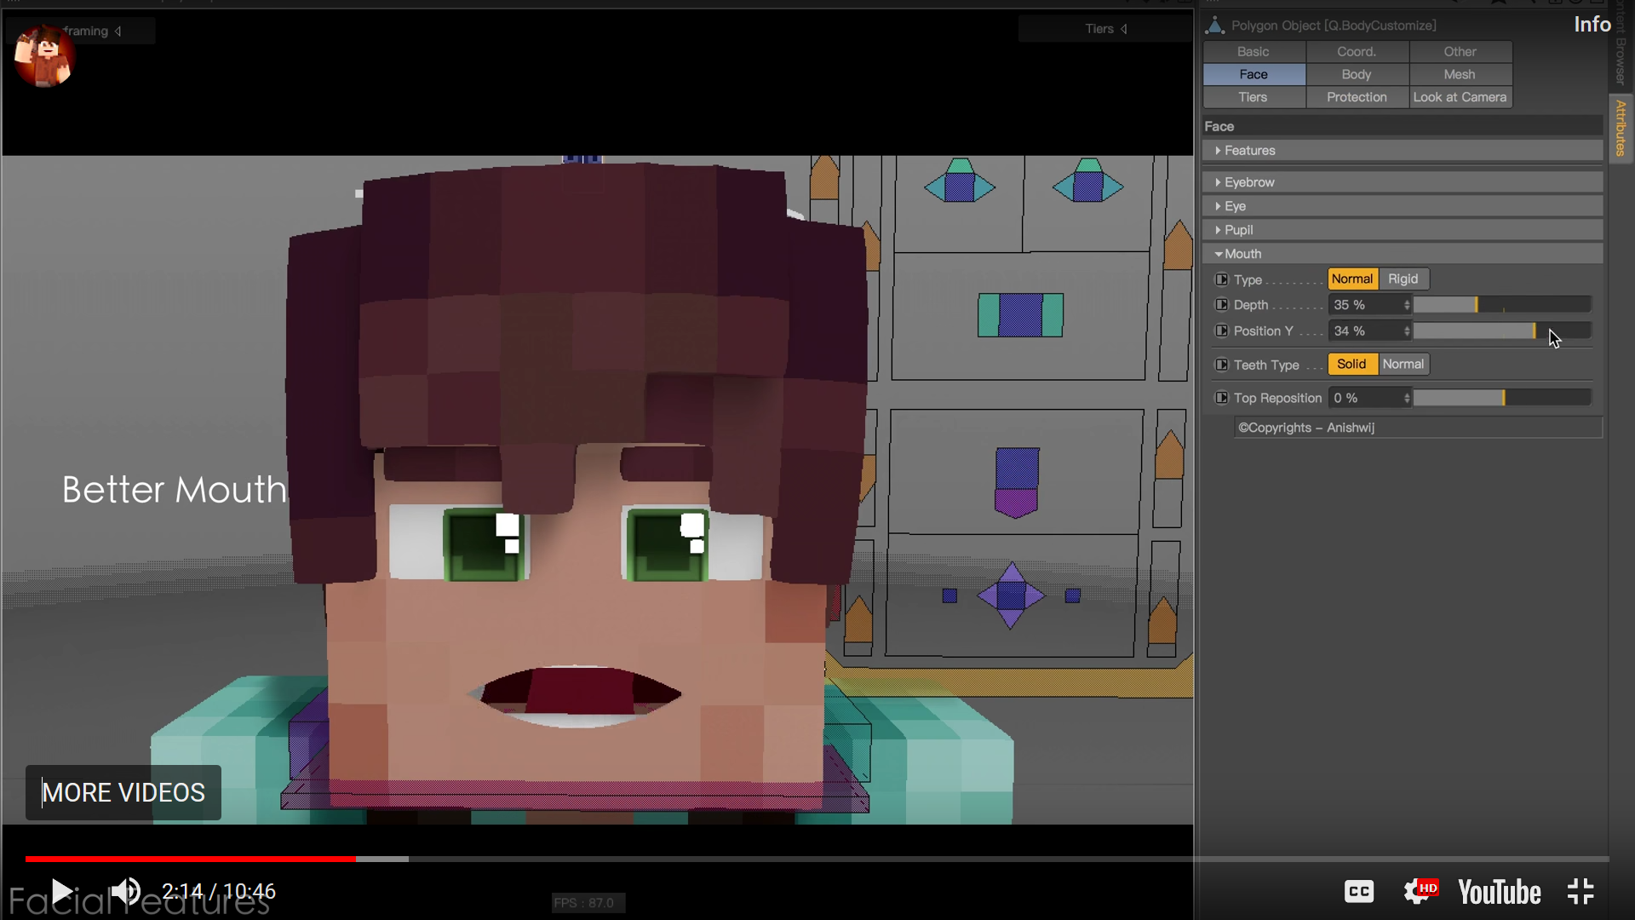Viewport: 1635px width, 920px height.
Task: Open the Mesh tab
Action: click(x=1460, y=74)
